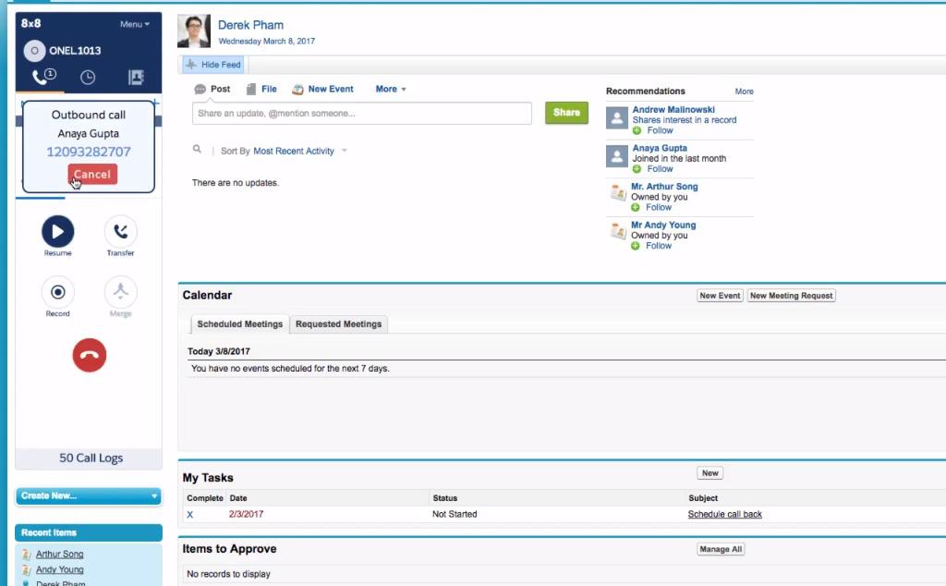Click the Calendar New Event button
Screen dimensions: 946x586
click(720, 296)
